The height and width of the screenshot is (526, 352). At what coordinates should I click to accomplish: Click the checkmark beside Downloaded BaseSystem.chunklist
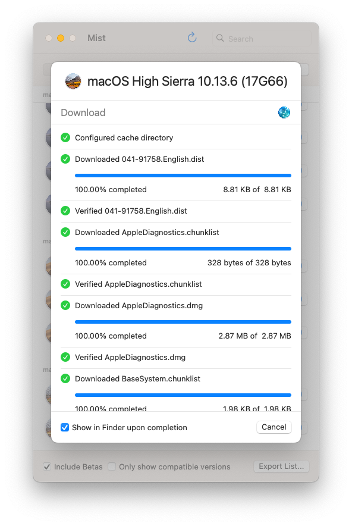click(65, 378)
